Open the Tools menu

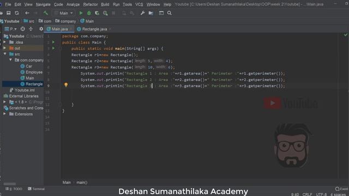pyautogui.click(x=127, y=4)
